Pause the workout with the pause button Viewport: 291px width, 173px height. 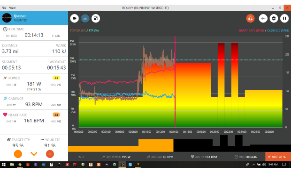pos(284,18)
